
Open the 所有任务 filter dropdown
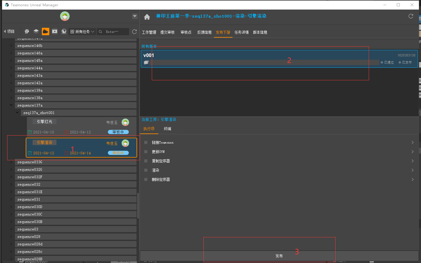point(82,32)
